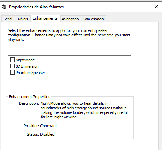Screen dimensions: 162x150
Task: Enable the Night Mode checkbox
Action: [x=12, y=60]
